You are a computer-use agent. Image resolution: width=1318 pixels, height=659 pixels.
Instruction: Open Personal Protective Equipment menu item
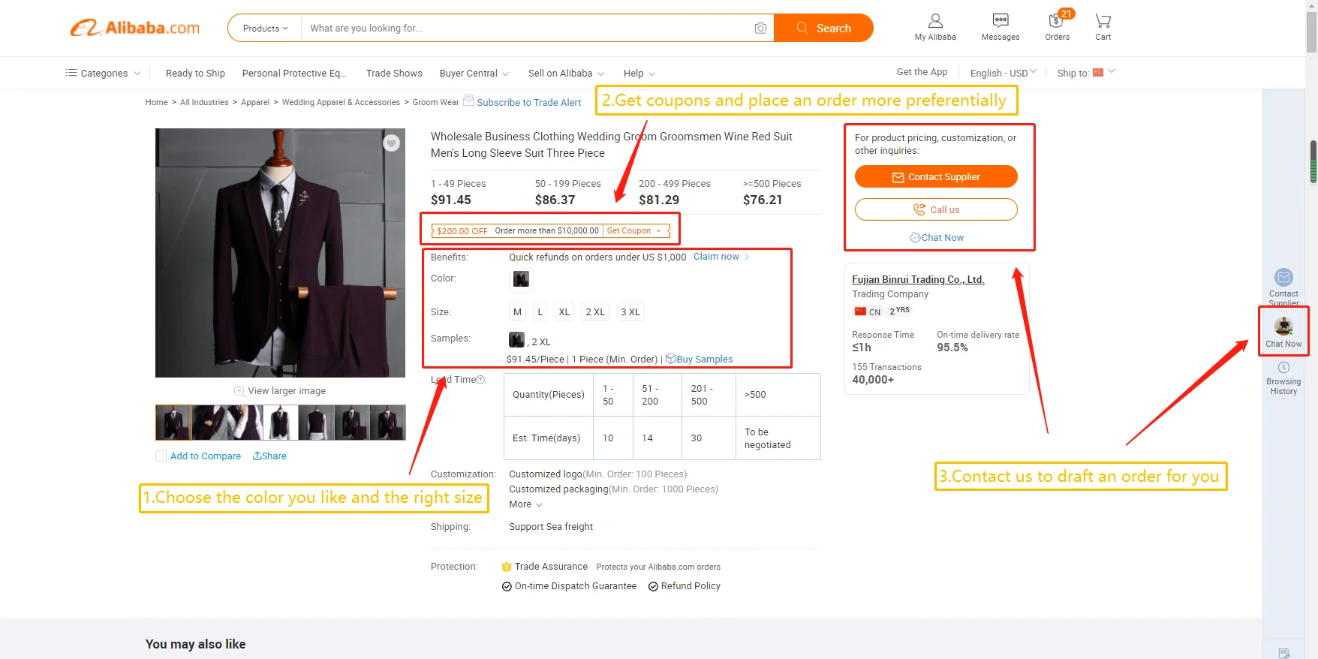(294, 74)
